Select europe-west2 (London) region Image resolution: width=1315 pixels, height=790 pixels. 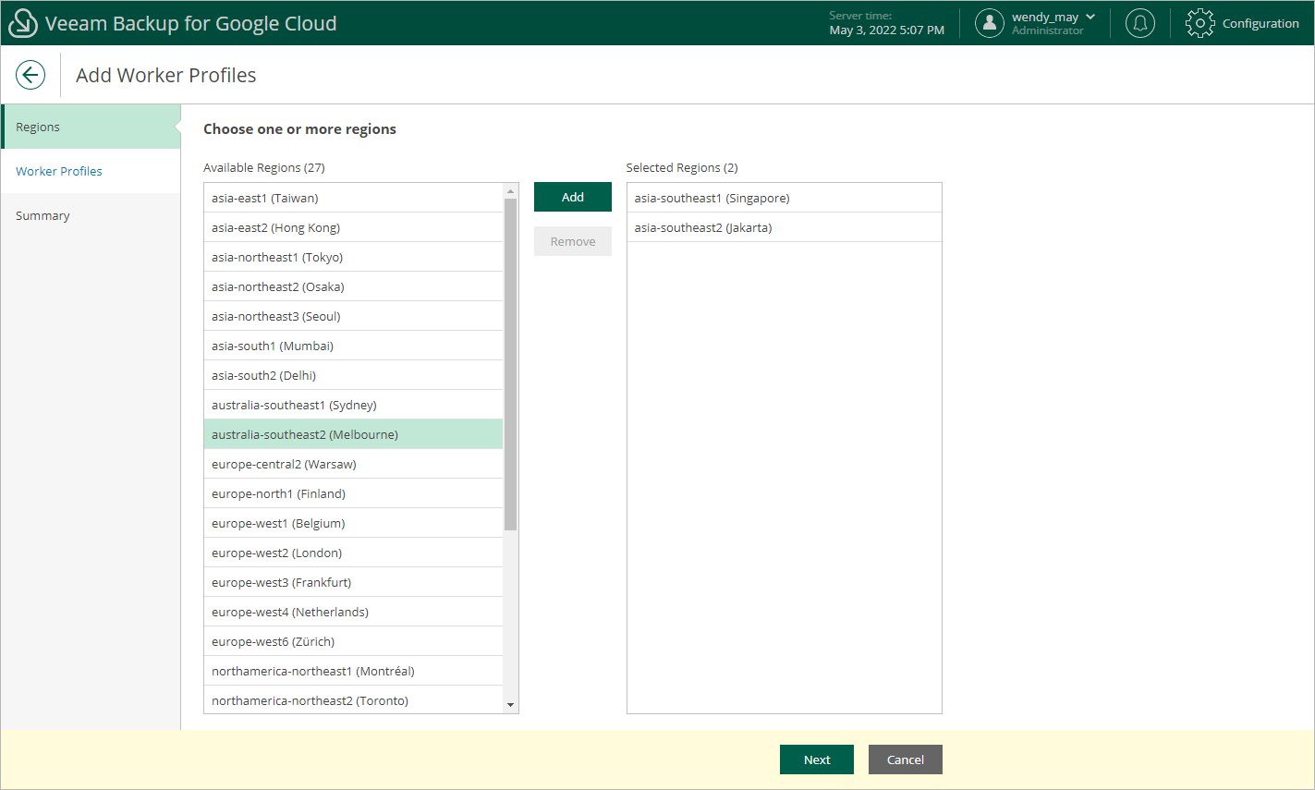pyautogui.click(x=353, y=553)
